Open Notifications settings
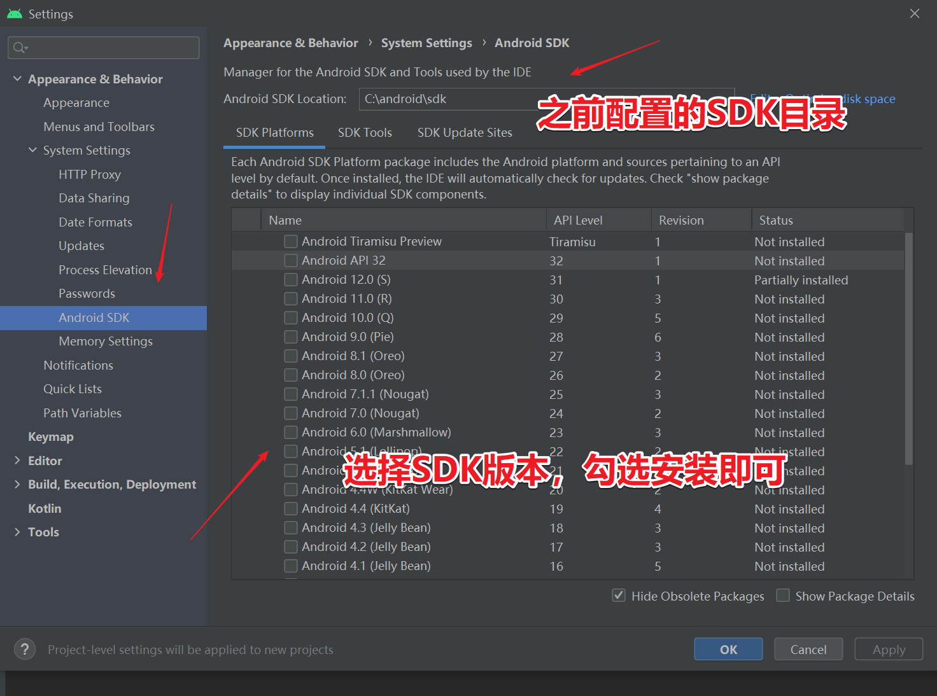The width and height of the screenshot is (937, 696). [78, 365]
